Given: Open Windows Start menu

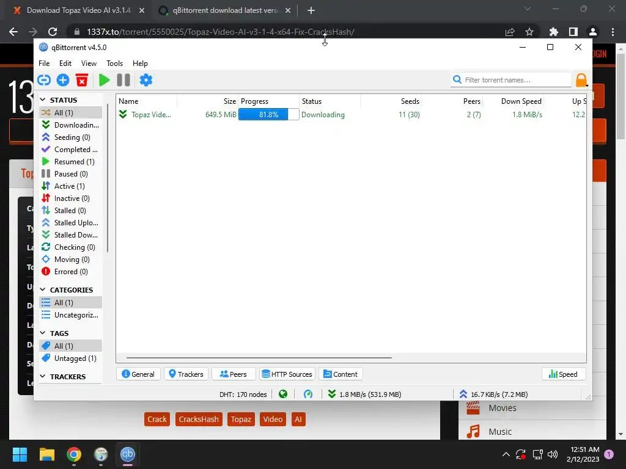Looking at the screenshot, I should point(20,454).
